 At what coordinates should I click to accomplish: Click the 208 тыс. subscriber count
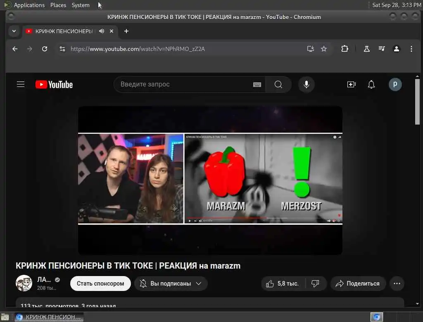tap(46, 288)
